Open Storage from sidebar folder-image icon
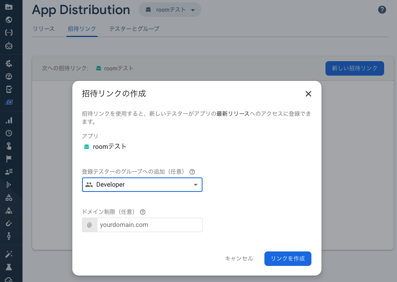397x282 pixels. click(9, 7)
